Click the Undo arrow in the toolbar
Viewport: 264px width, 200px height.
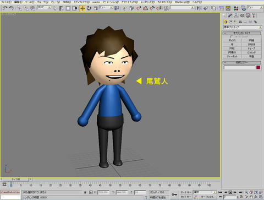click(x=5, y=8)
